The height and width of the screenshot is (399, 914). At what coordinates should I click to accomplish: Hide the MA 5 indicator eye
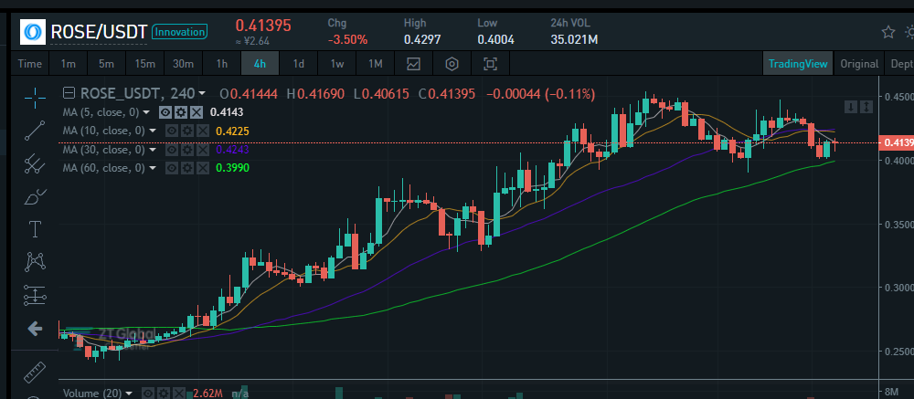(165, 111)
